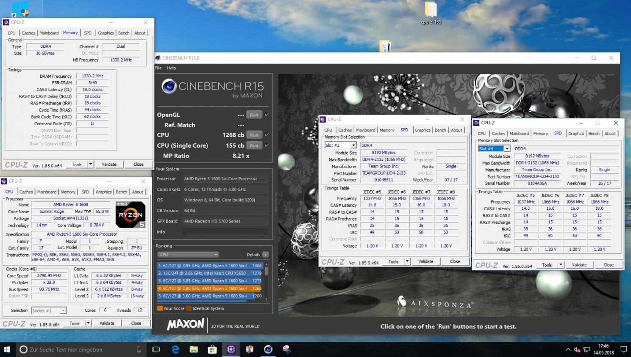Screen dimensions: 631x357
Task: Select ranking entry 5 at 3.60 GHz
Action: coord(210,296)
